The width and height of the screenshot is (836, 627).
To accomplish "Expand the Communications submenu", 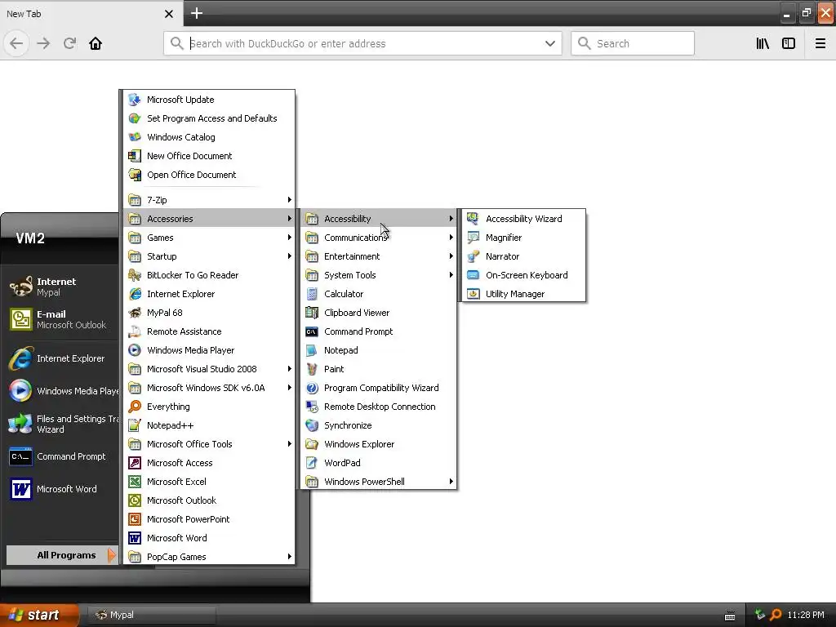I will [x=379, y=238].
